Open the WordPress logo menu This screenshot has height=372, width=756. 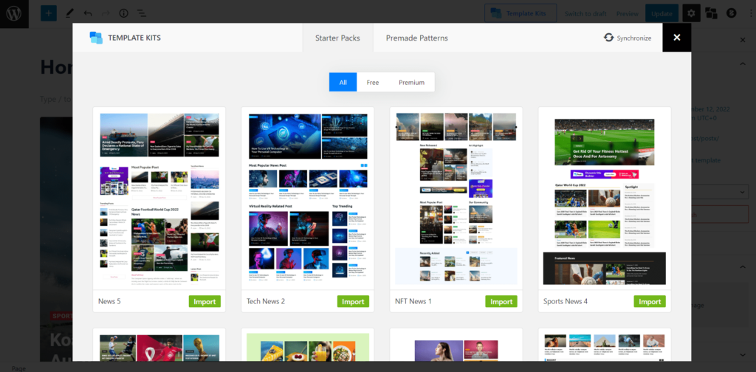pyautogui.click(x=14, y=13)
